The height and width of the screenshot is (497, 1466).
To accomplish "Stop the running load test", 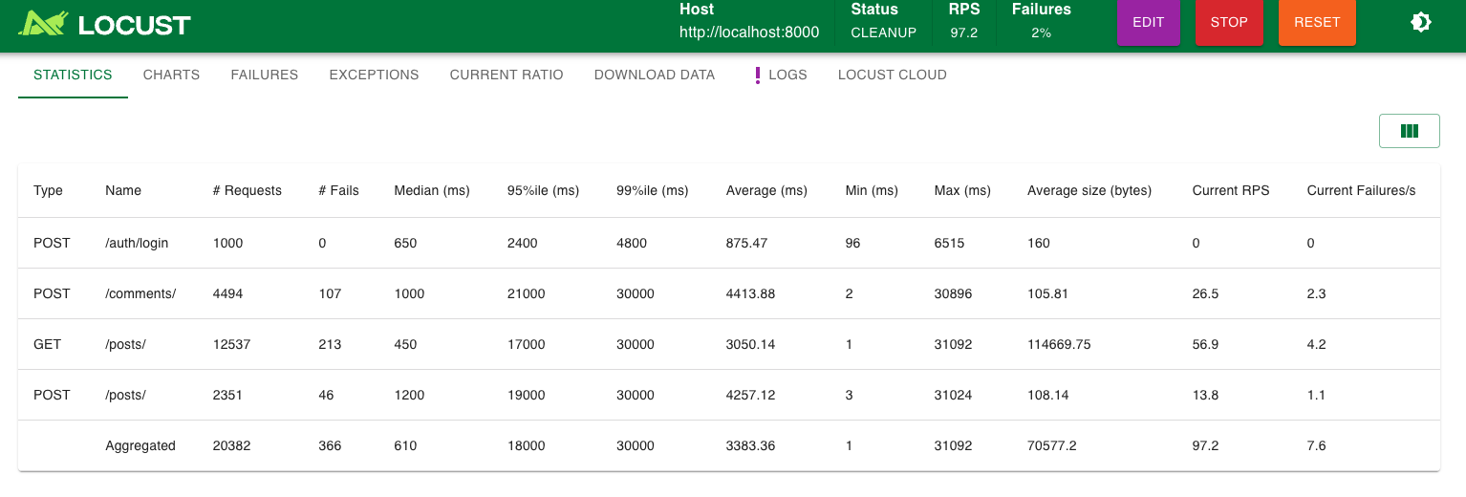I will (x=1229, y=23).
